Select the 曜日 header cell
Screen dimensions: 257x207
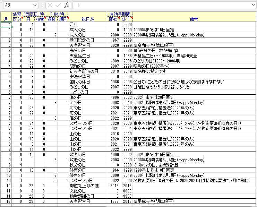click(x=63, y=19)
